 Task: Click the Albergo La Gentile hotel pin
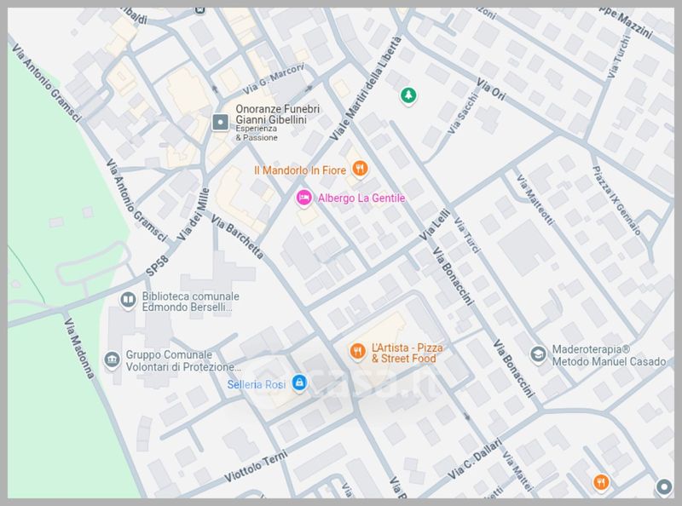302,198
